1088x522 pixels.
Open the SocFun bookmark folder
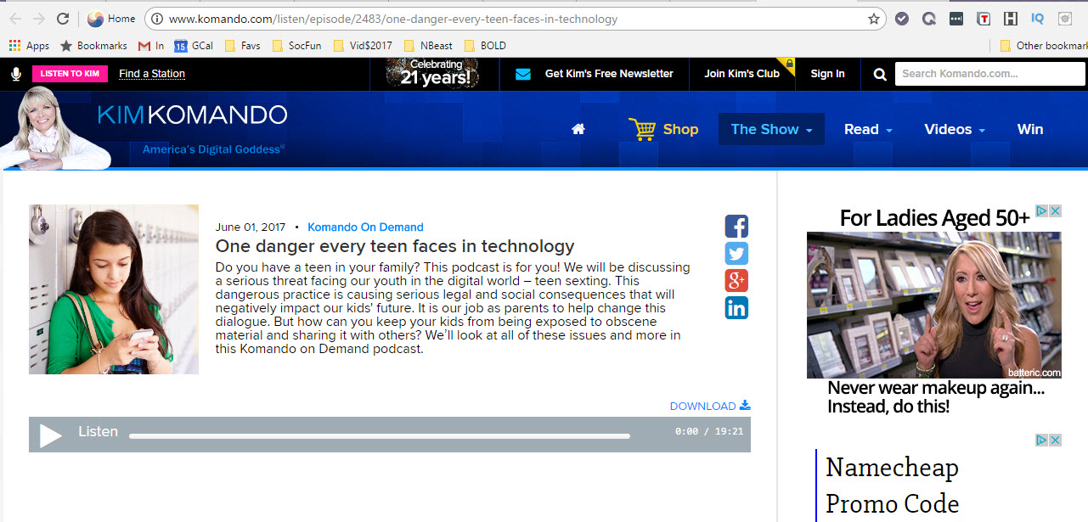pyautogui.click(x=296, y=46)
